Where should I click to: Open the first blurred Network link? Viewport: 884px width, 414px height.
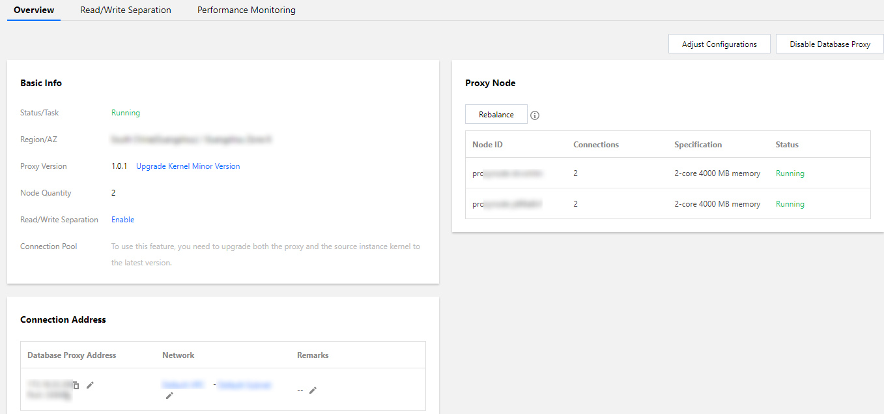(183, 385)
